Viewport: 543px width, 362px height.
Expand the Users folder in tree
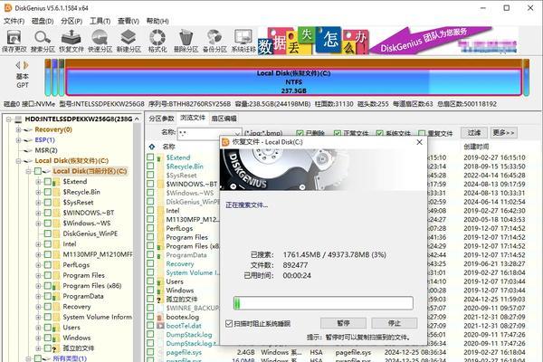38,328
